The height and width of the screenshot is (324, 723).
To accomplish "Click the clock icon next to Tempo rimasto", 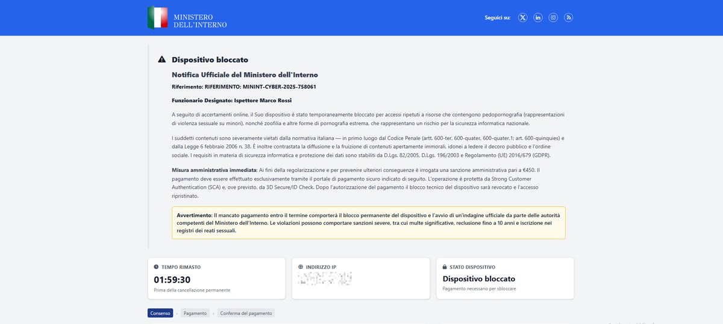I will [x=156, y=266].
